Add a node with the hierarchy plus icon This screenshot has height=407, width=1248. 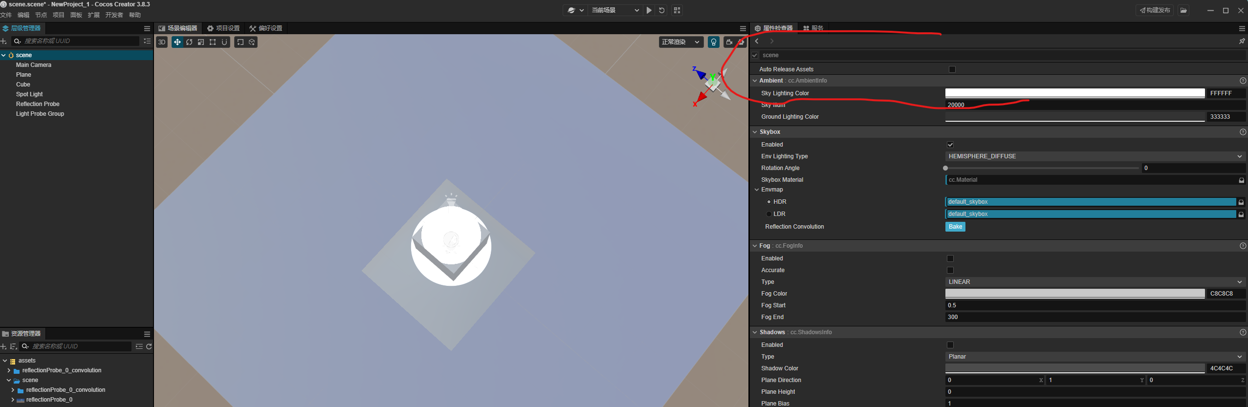(4, 41)
